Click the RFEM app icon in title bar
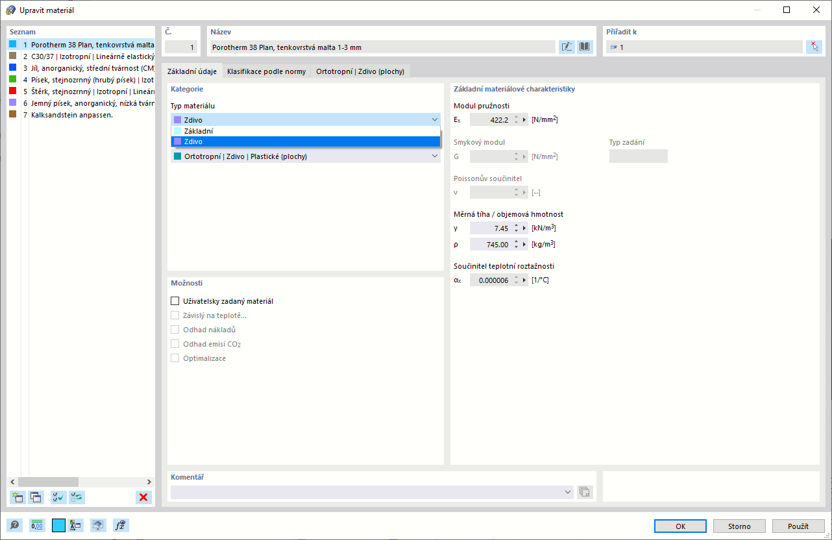 10,10
